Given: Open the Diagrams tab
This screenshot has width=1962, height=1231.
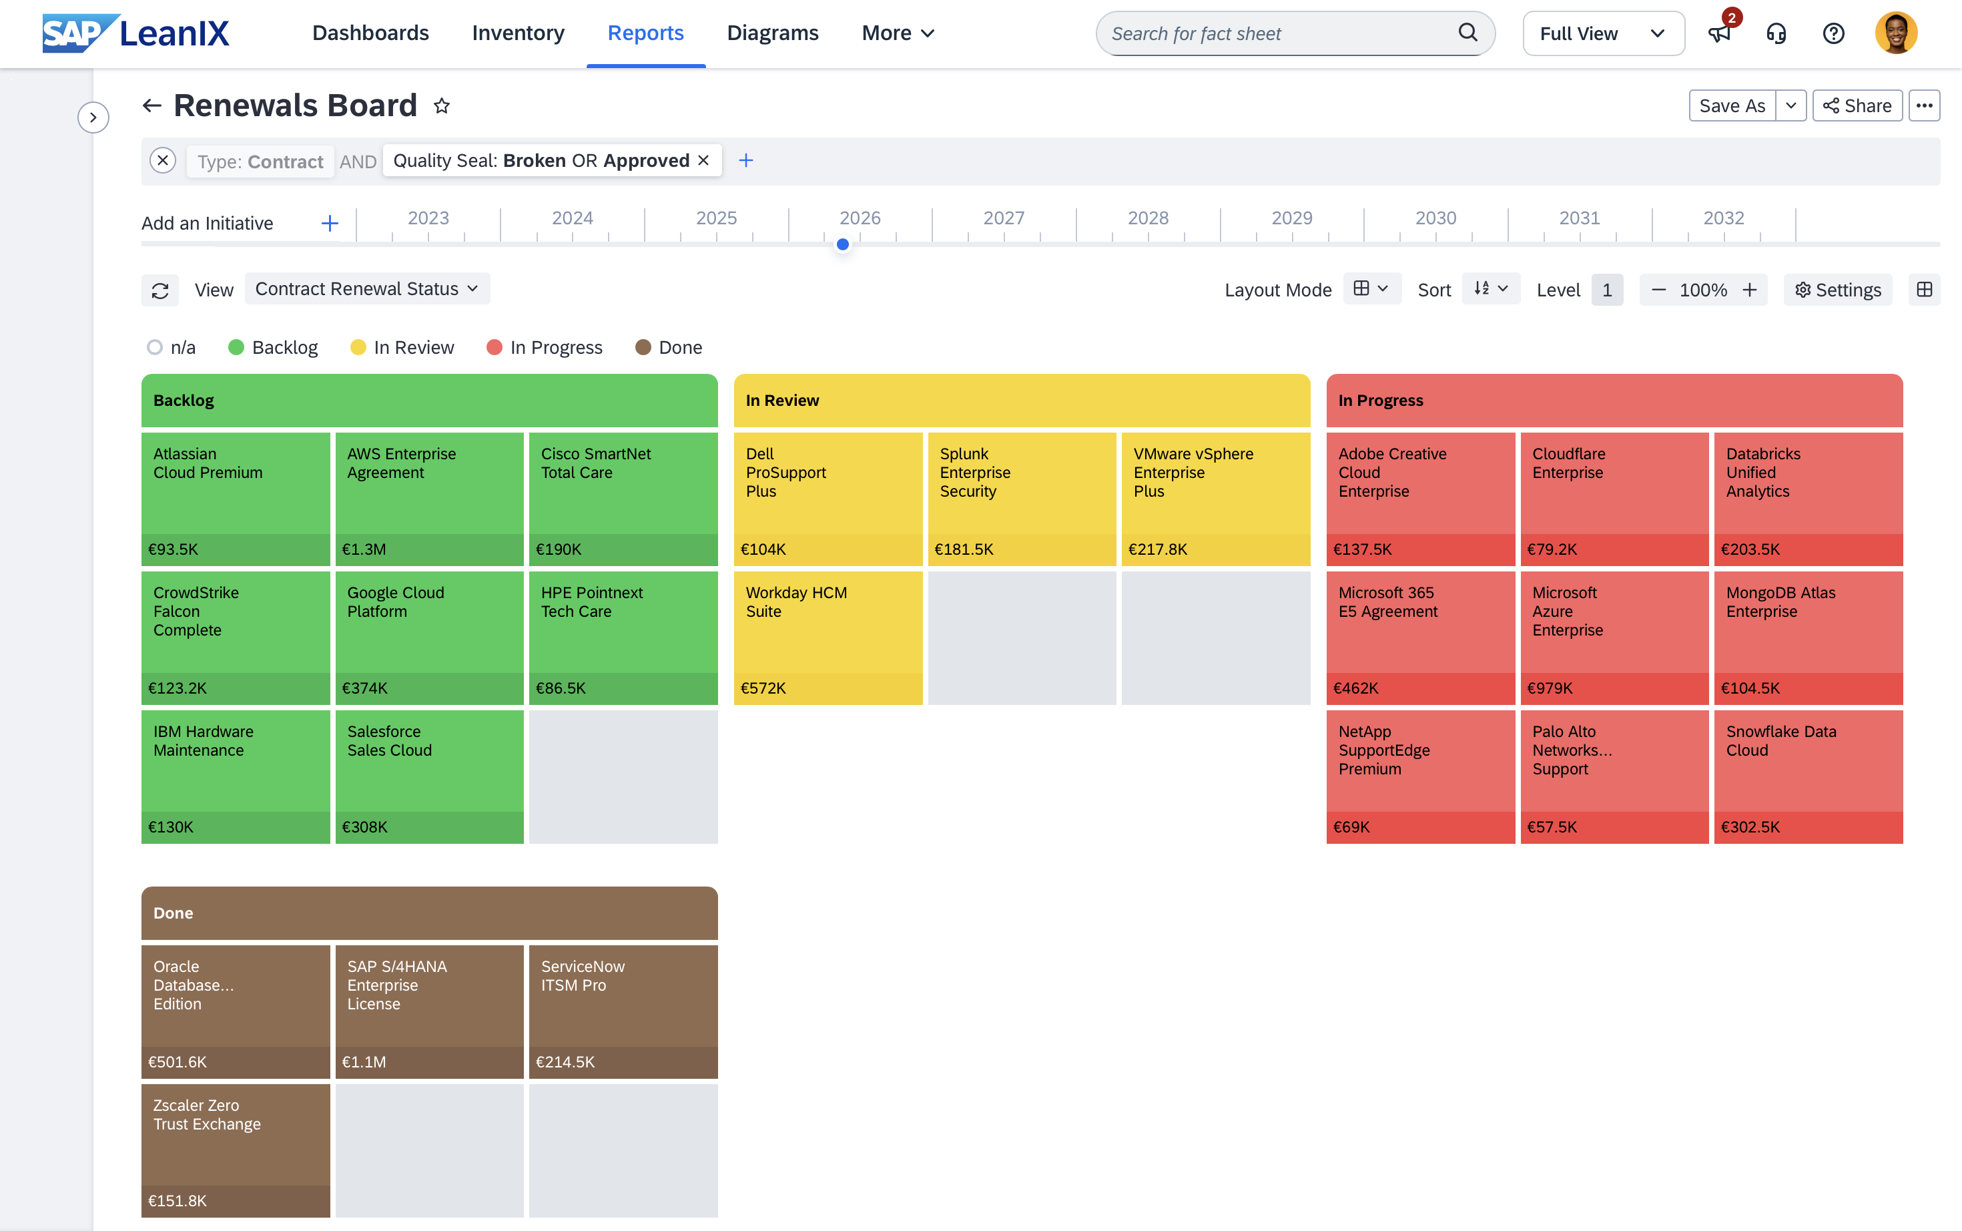Looking at the screenshot, I should pos(772,33).
